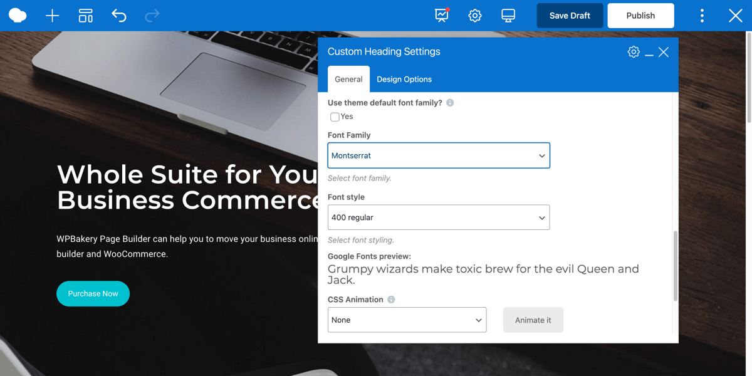Enable the theme default font family checkbox
The width and height of the screenshot is (752, 376).
click(335, 117)
